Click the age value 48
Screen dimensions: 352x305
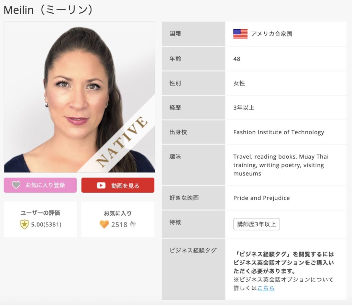click(x=237, y=59)
